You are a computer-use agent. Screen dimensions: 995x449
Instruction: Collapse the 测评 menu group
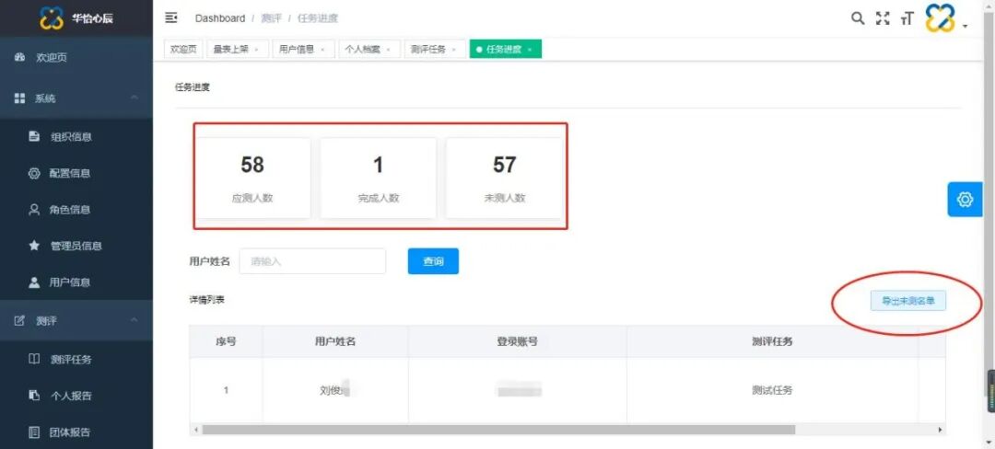click(x=76, y=321)
